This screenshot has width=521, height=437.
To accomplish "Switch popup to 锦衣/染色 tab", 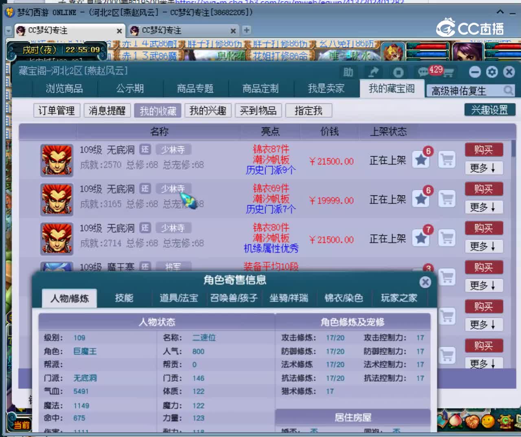I will click(344, 298).
